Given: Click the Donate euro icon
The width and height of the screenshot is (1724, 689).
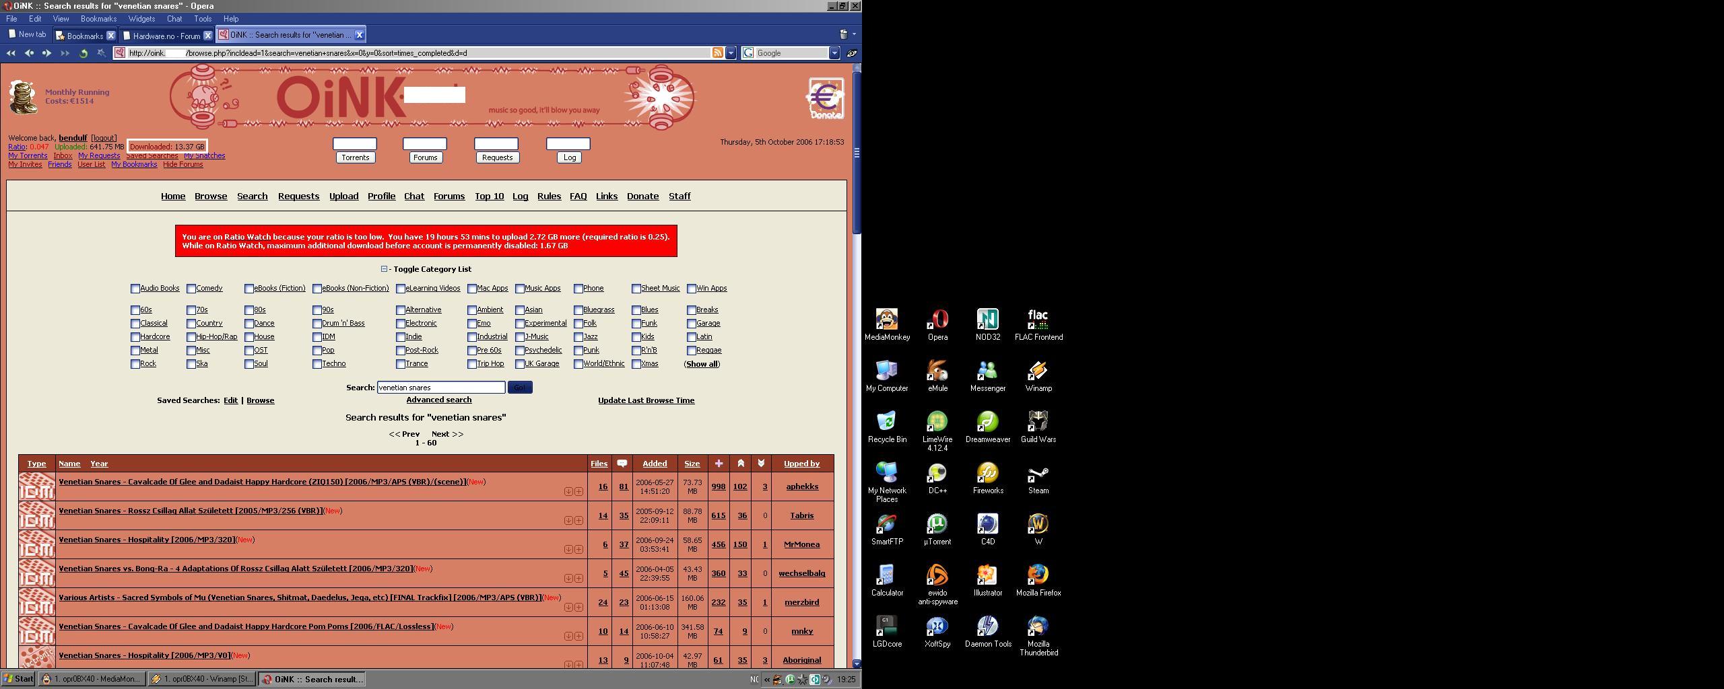Looking at the screenshot, I should pos(826,98).
